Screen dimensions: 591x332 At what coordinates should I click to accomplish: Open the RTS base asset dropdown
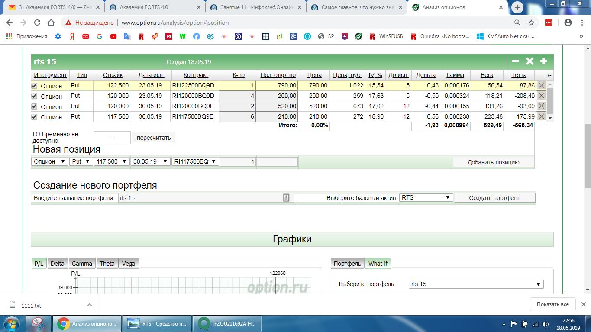426,197
